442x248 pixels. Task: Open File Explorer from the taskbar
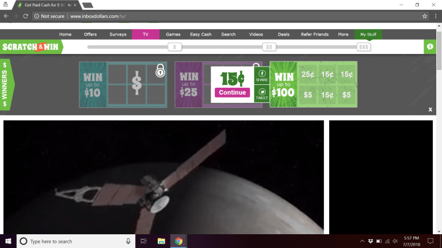[x=161, y=241]
